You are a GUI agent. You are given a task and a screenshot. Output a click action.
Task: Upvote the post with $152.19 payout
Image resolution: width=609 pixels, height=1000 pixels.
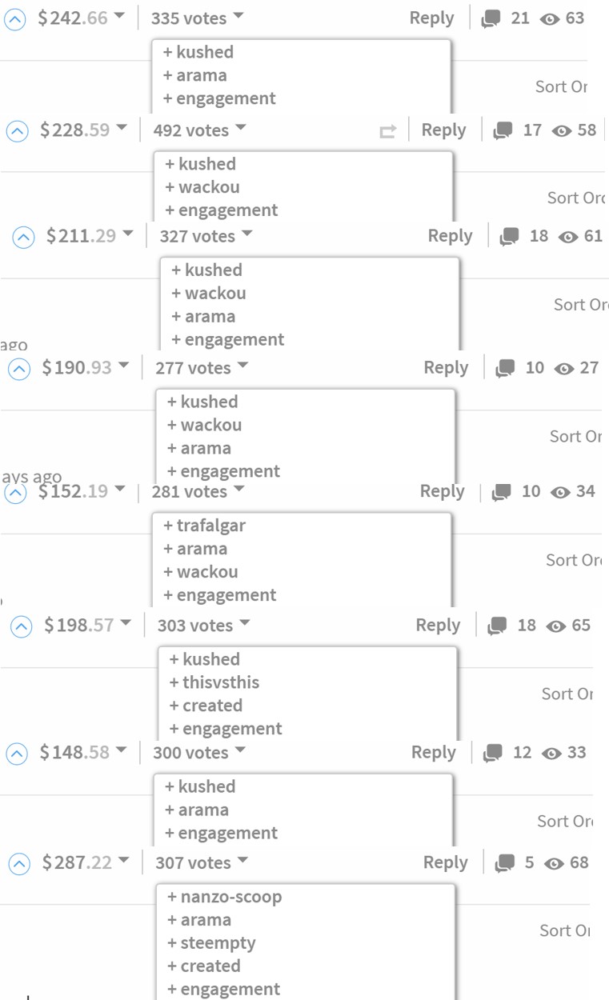pos(15,493)
